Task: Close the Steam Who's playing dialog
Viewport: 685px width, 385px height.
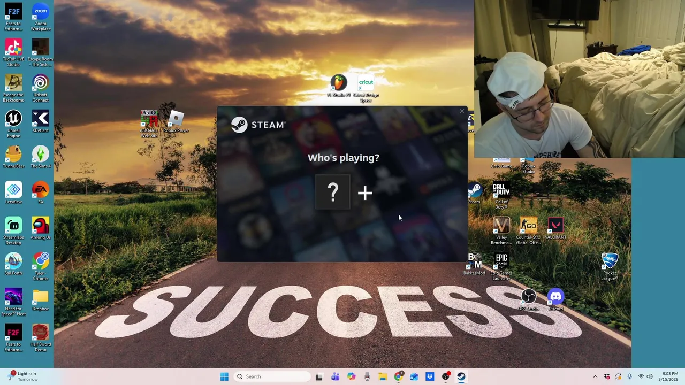Action: [x=462, y=112]
